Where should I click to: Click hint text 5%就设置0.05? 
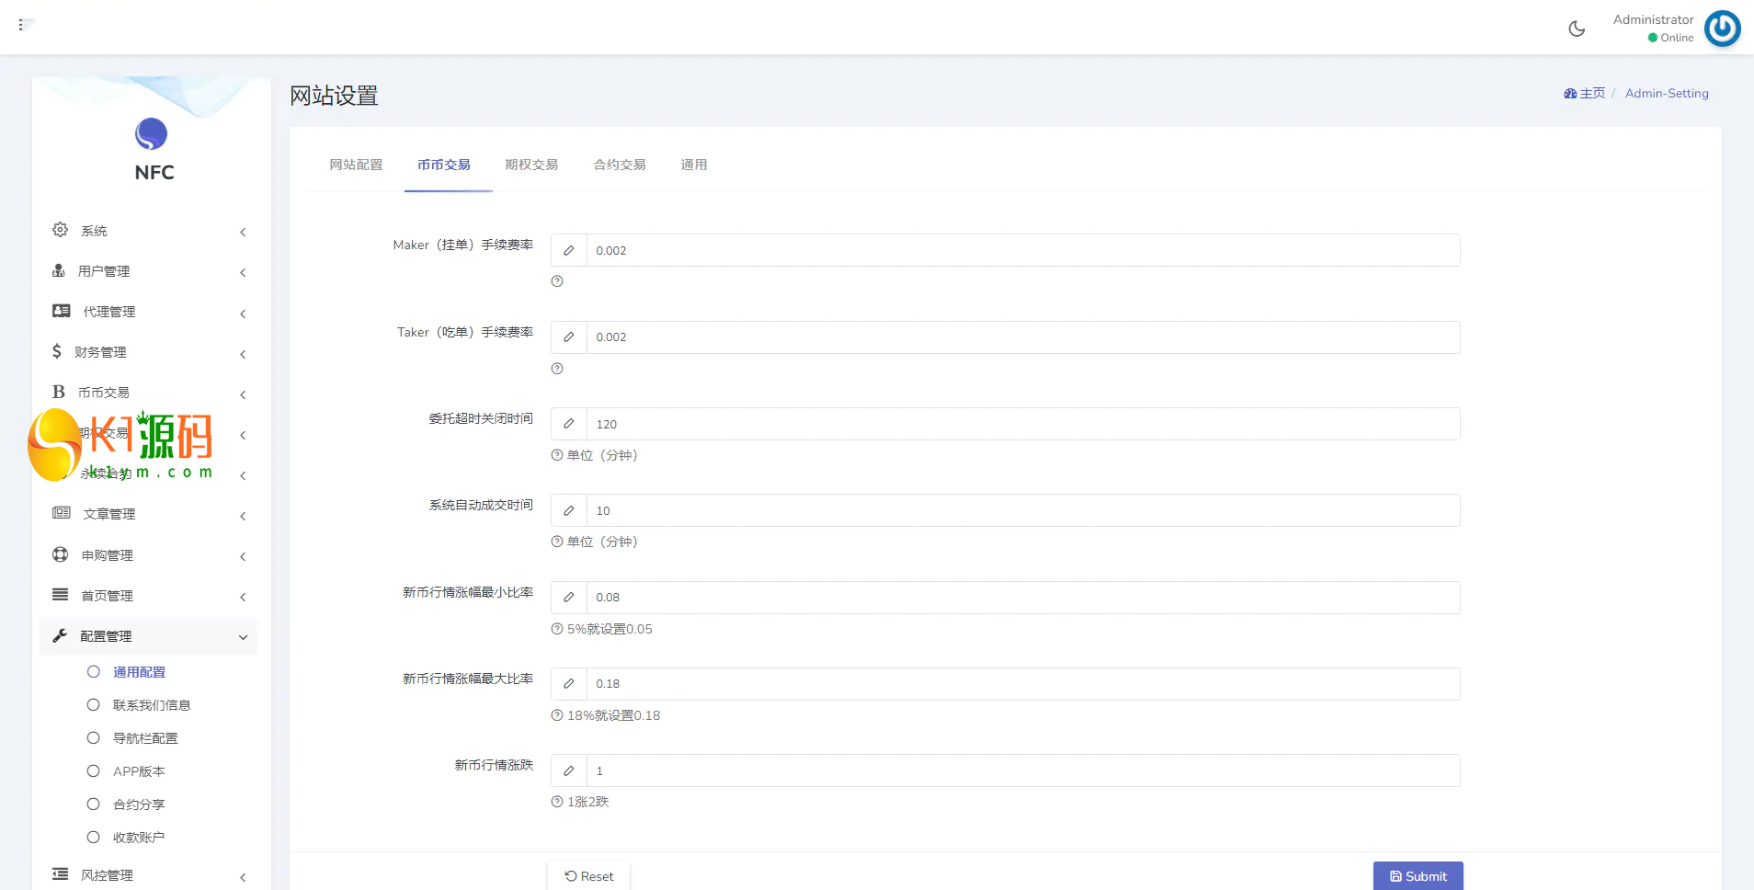[609, 629]
